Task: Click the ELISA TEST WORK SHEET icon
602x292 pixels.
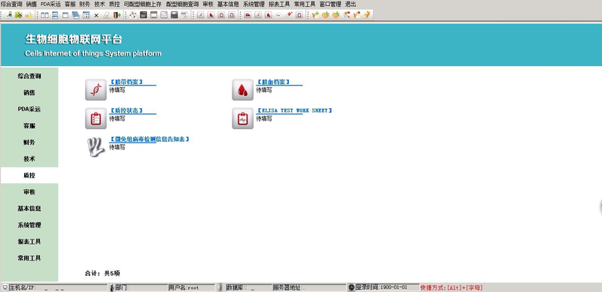Action: click(x=242, y=119)
